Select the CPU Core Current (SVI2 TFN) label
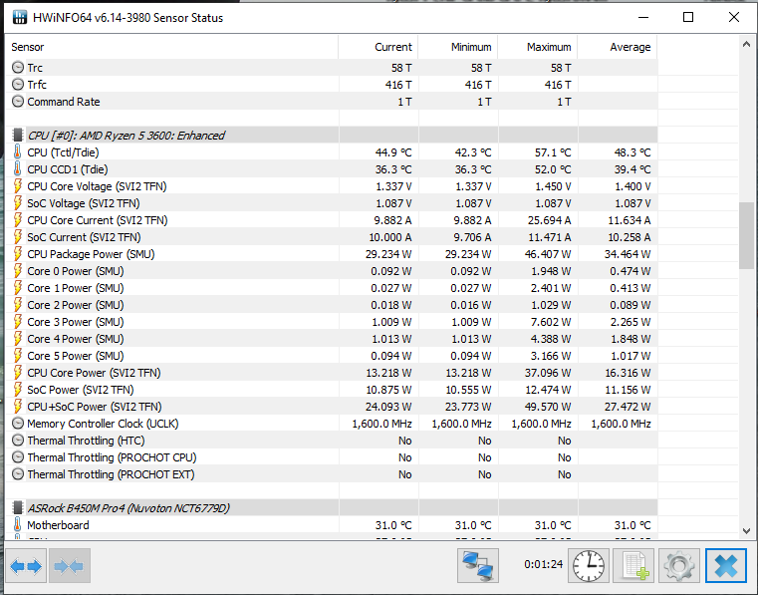Image resolution: width=758 pixels, height=595 pixels. [98, 220]
